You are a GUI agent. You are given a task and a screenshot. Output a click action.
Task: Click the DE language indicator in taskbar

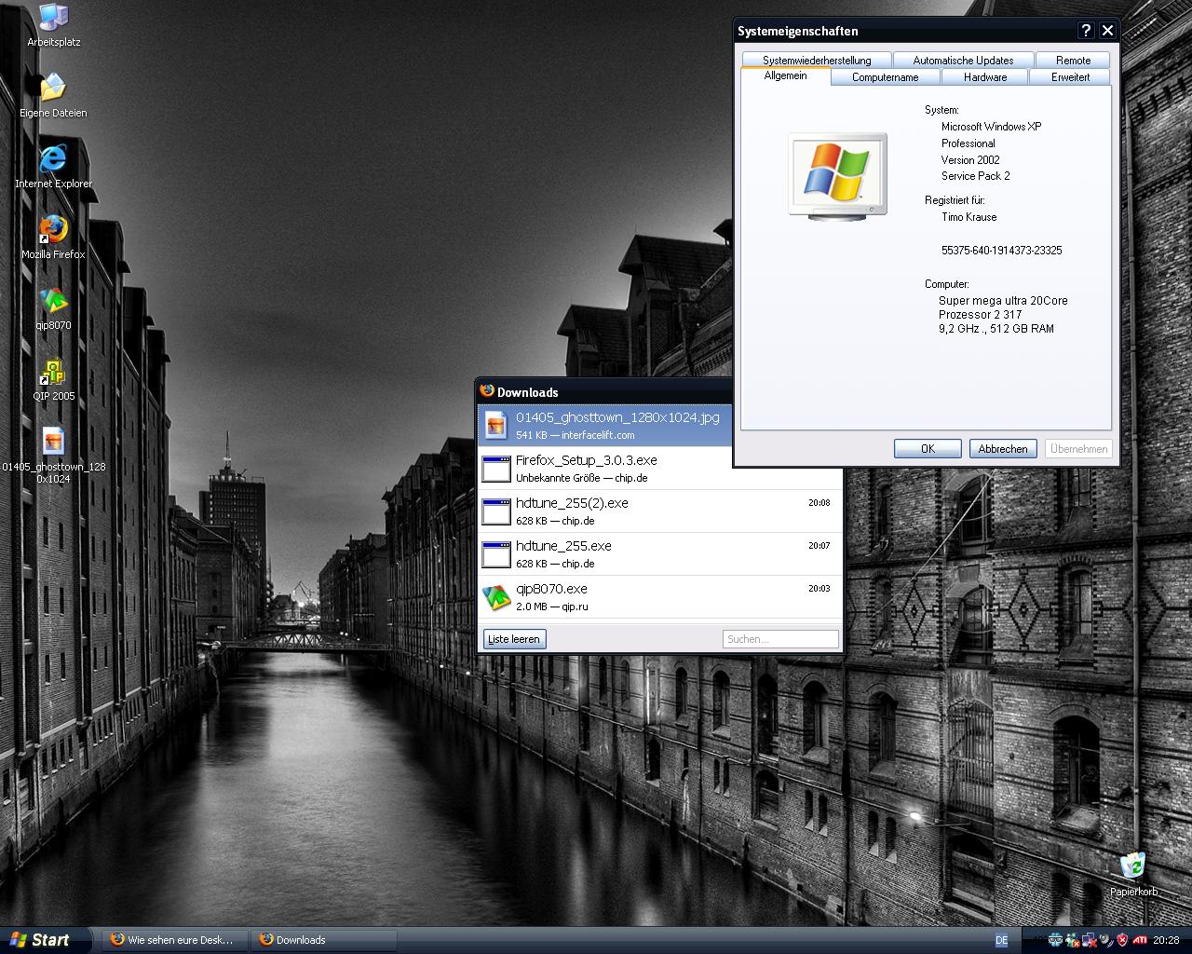click(1001, 940)
